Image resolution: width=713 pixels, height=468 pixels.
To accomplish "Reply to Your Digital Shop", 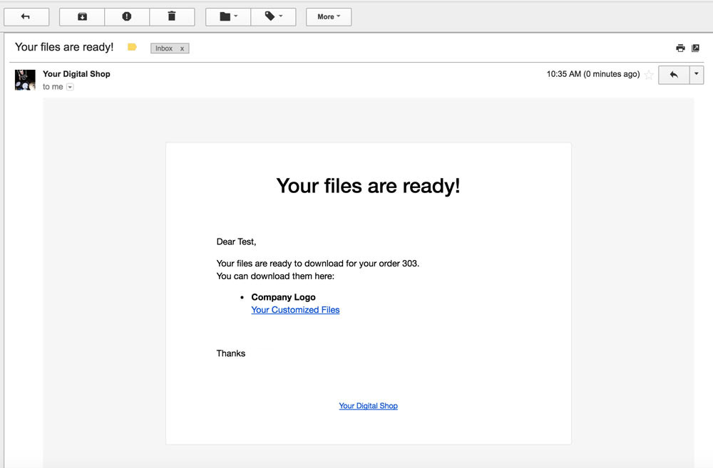I will 674,74.
